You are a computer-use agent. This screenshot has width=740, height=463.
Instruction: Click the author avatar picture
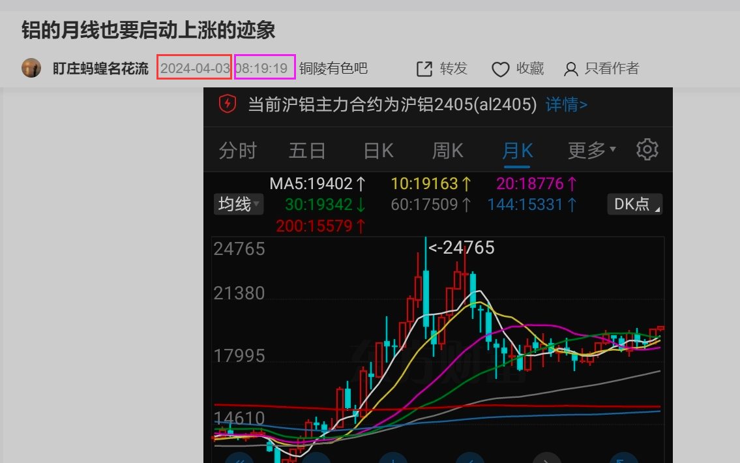point(31,68)
